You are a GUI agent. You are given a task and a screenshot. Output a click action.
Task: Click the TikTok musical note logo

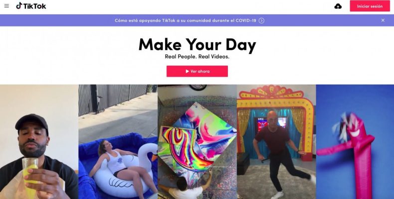[x=19, y=6]
